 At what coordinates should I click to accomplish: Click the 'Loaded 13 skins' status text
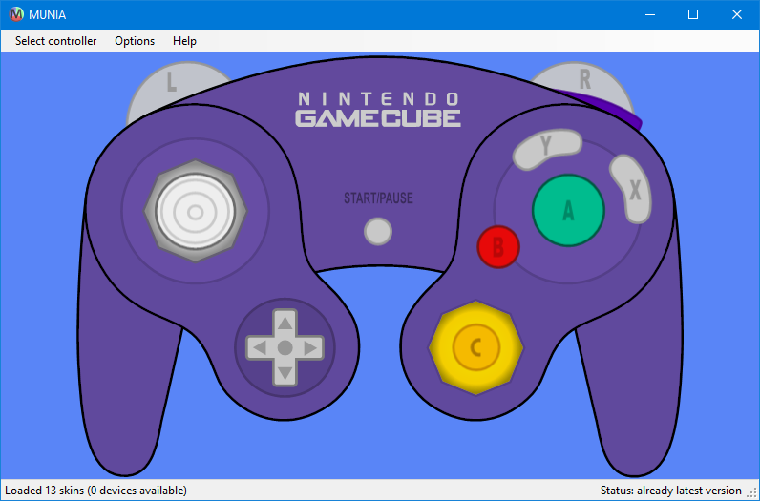point(95,491)
